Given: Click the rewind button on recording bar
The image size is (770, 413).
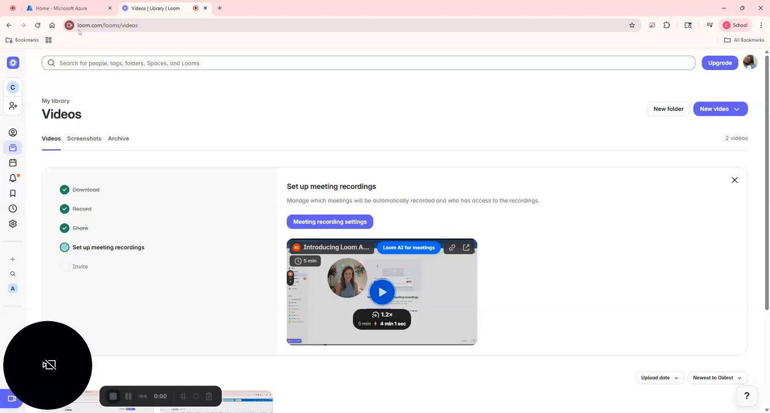Looking at the screenshot, I should [143, 396].
